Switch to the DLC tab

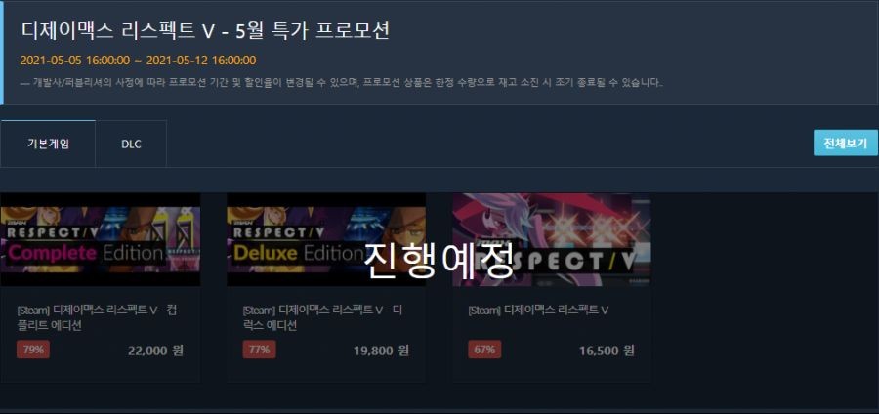[x=131, y=144]
